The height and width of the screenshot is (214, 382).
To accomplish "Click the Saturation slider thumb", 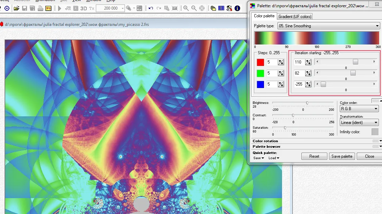I will [x=285, y=128].
